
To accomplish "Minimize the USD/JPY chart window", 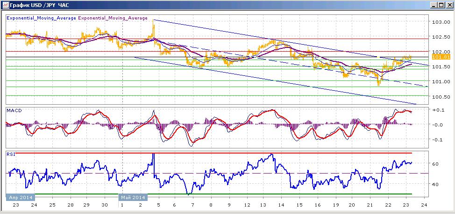I will 434,5.
